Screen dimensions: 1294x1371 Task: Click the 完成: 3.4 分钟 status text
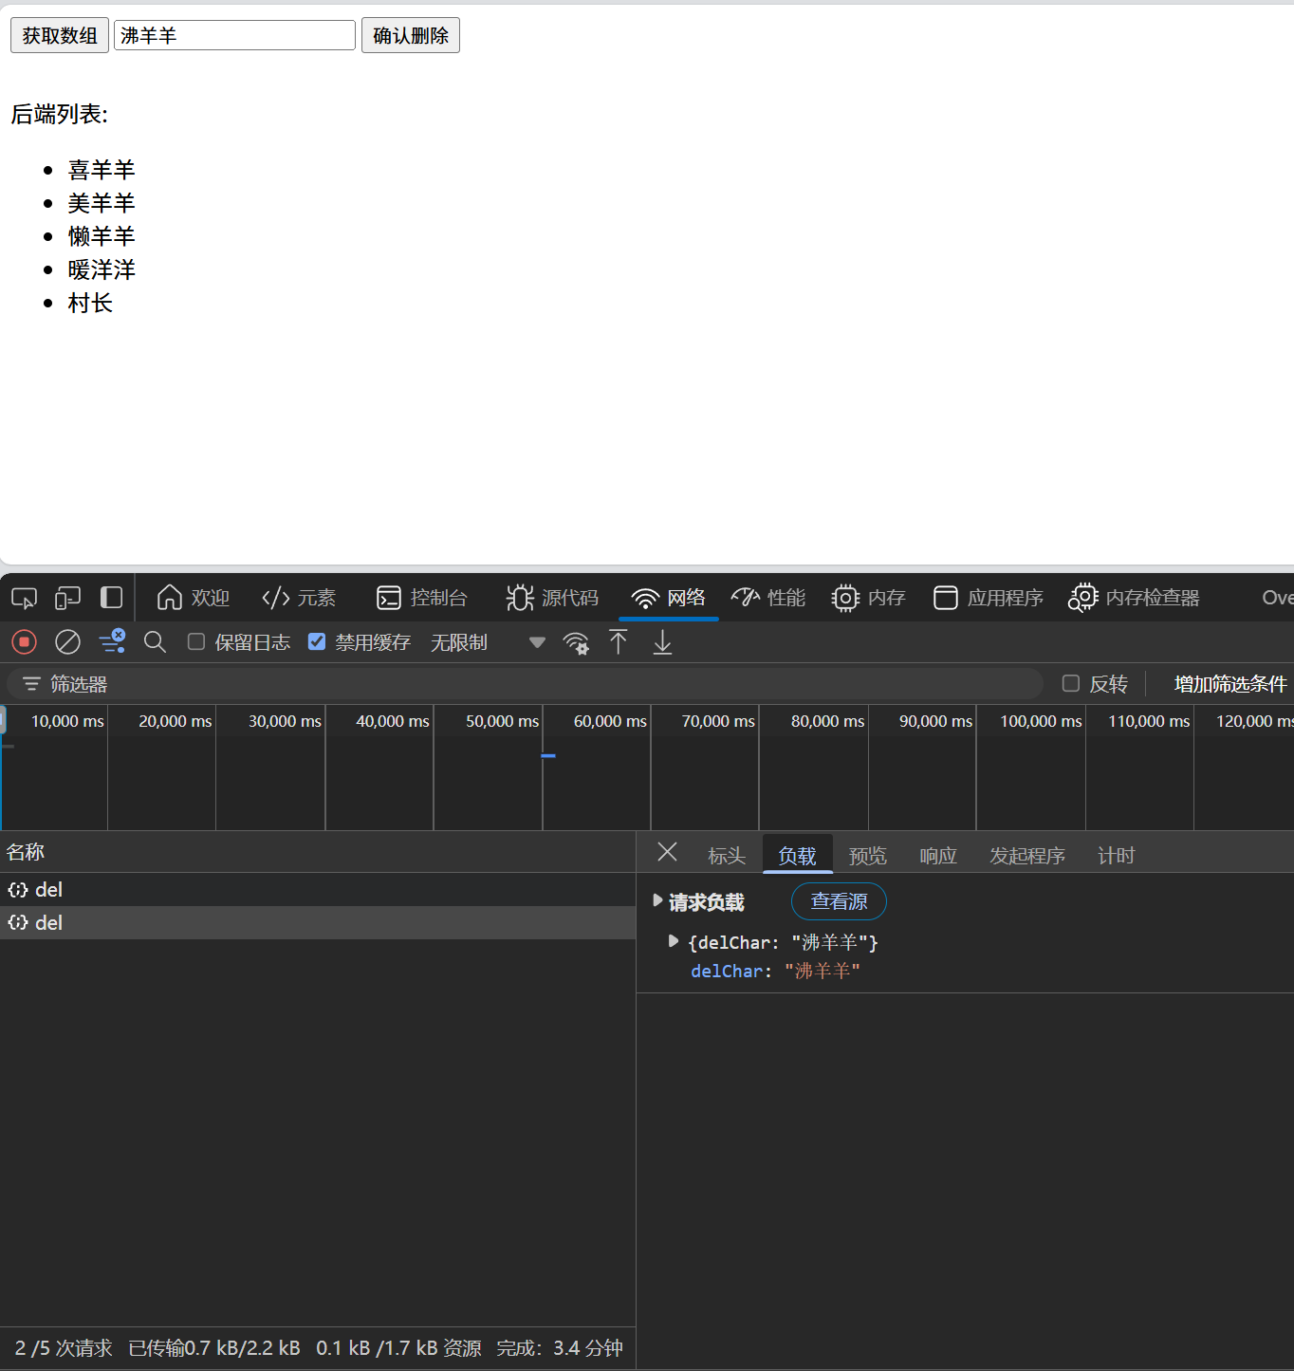point(560,1348)
